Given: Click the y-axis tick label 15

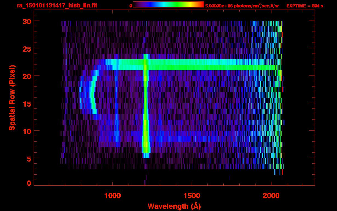Looking at the screenshot, I should tap(26, 104).
